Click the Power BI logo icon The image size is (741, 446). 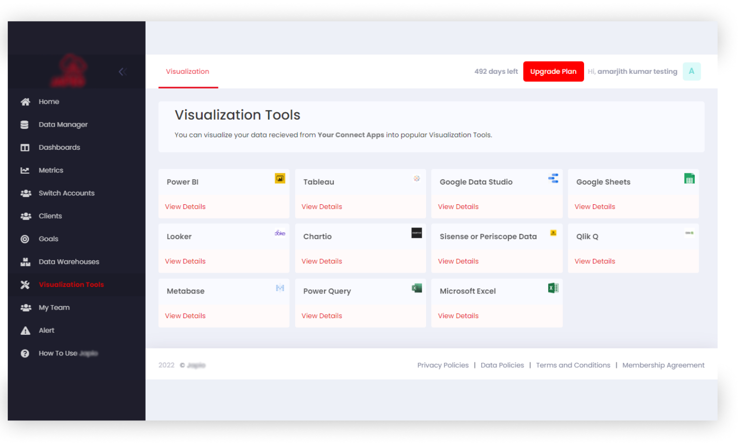point(280,179)
